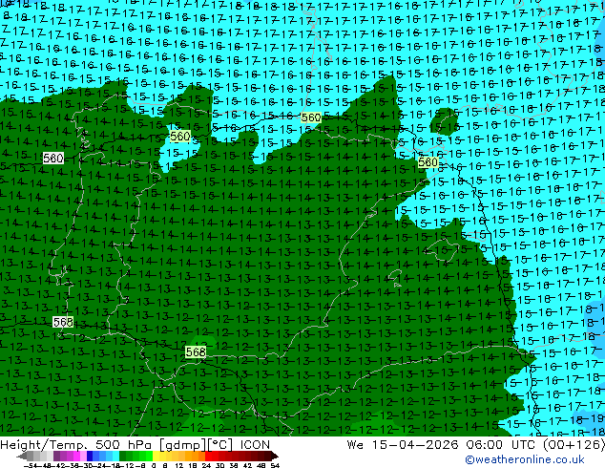605x468 pixels.
Task: Click the right dark arrow of color scale
Action: [275, 457]
